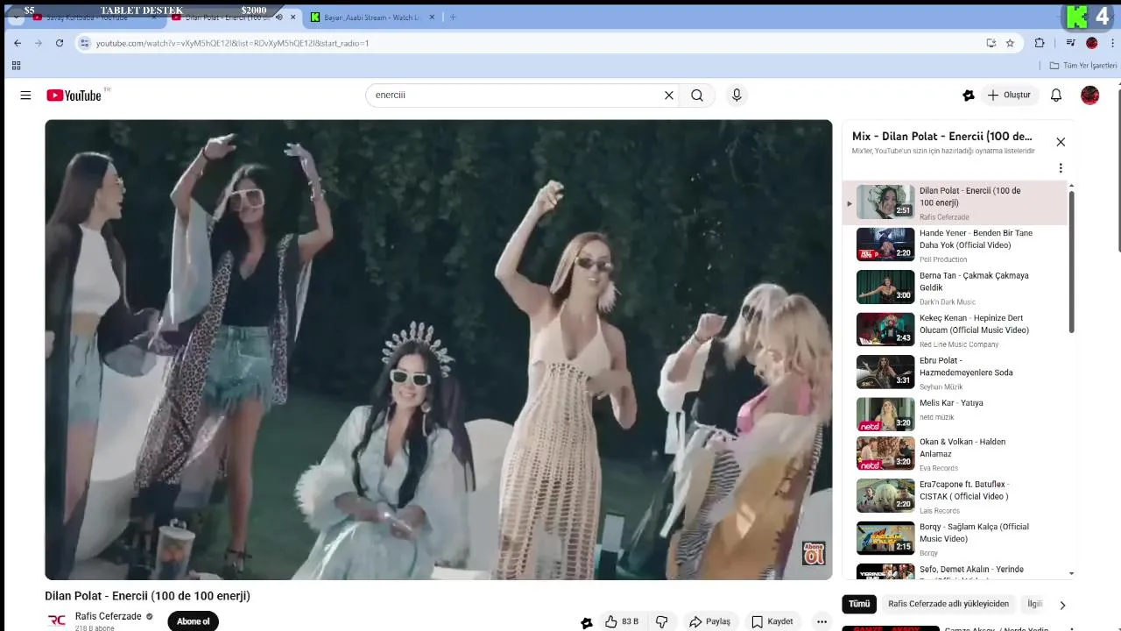This screenshot has height=631, width=1121.
Task: Clear the search box with X
Action: point(669,96)
